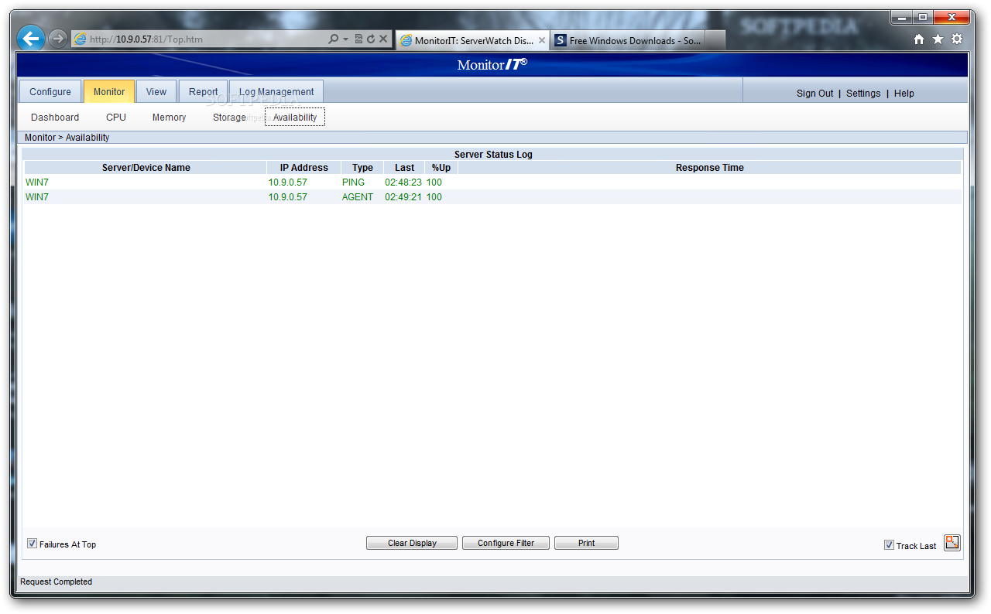Click the Response Time column header
991x614 pixels.
click(709, 167)
